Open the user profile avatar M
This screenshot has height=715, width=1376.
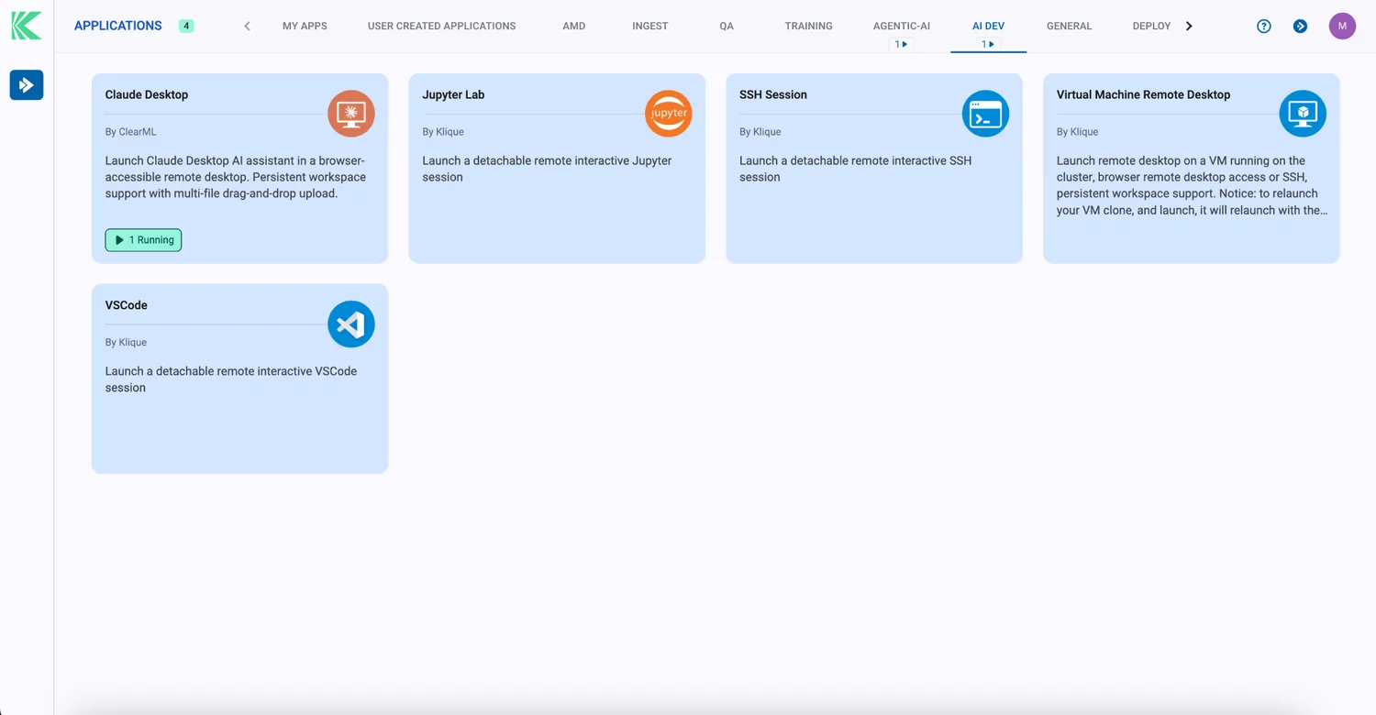click(1342, 26)
